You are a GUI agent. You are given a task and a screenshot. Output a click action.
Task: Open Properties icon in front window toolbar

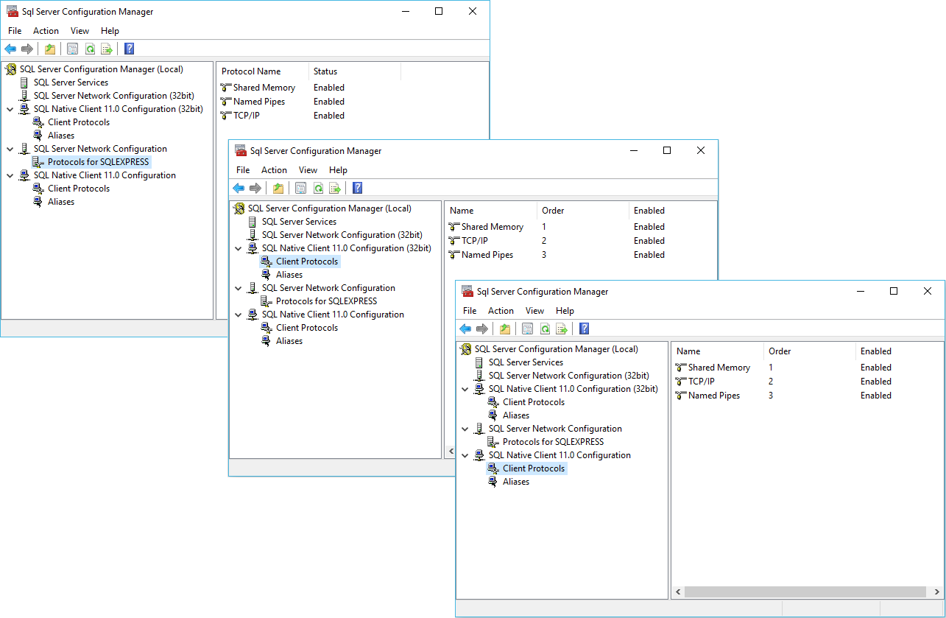click(x=527, y=329)
